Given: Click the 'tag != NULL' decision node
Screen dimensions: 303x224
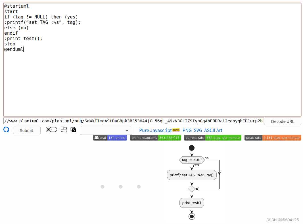Looking at the screenshot, I should (192, 160).
